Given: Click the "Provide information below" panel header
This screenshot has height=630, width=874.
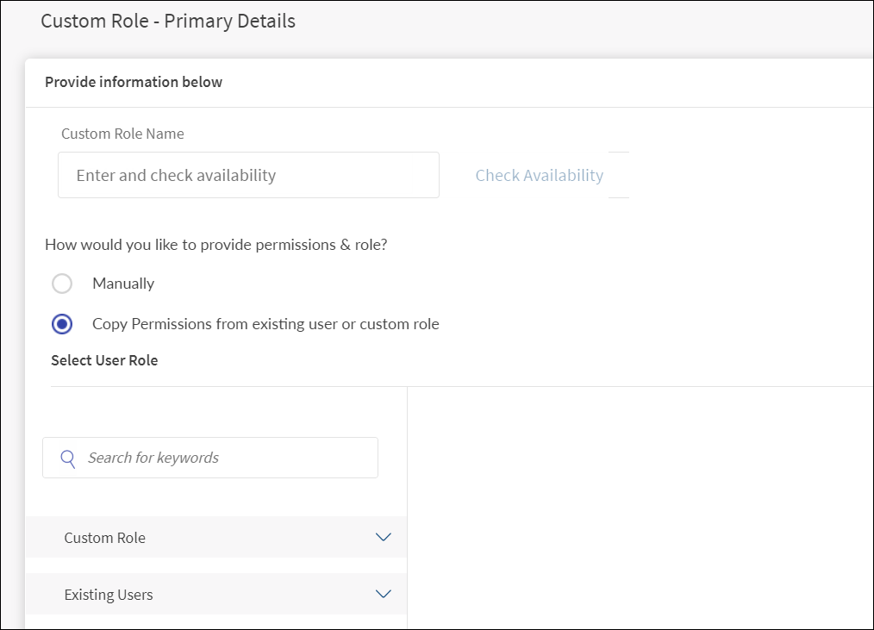Looking at the screenshot, I should point(134,83).
